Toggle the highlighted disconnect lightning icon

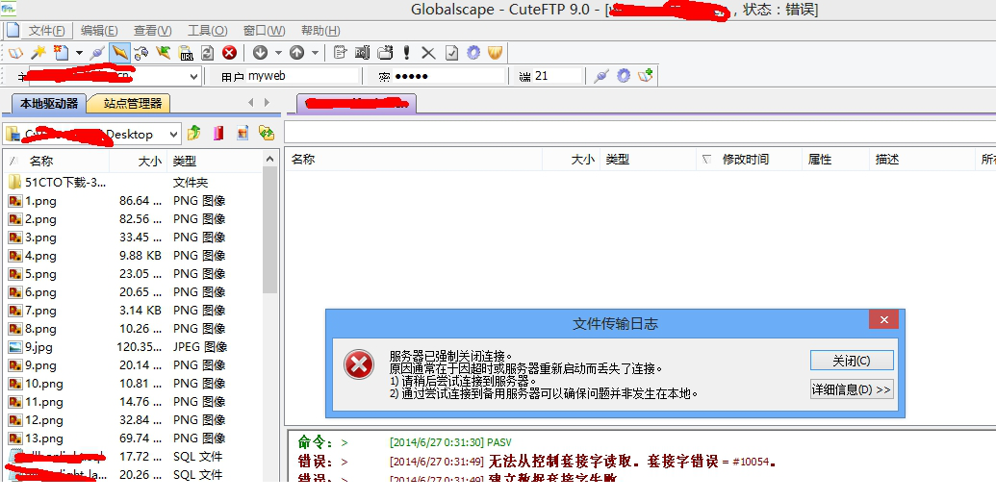pos(118,53)
